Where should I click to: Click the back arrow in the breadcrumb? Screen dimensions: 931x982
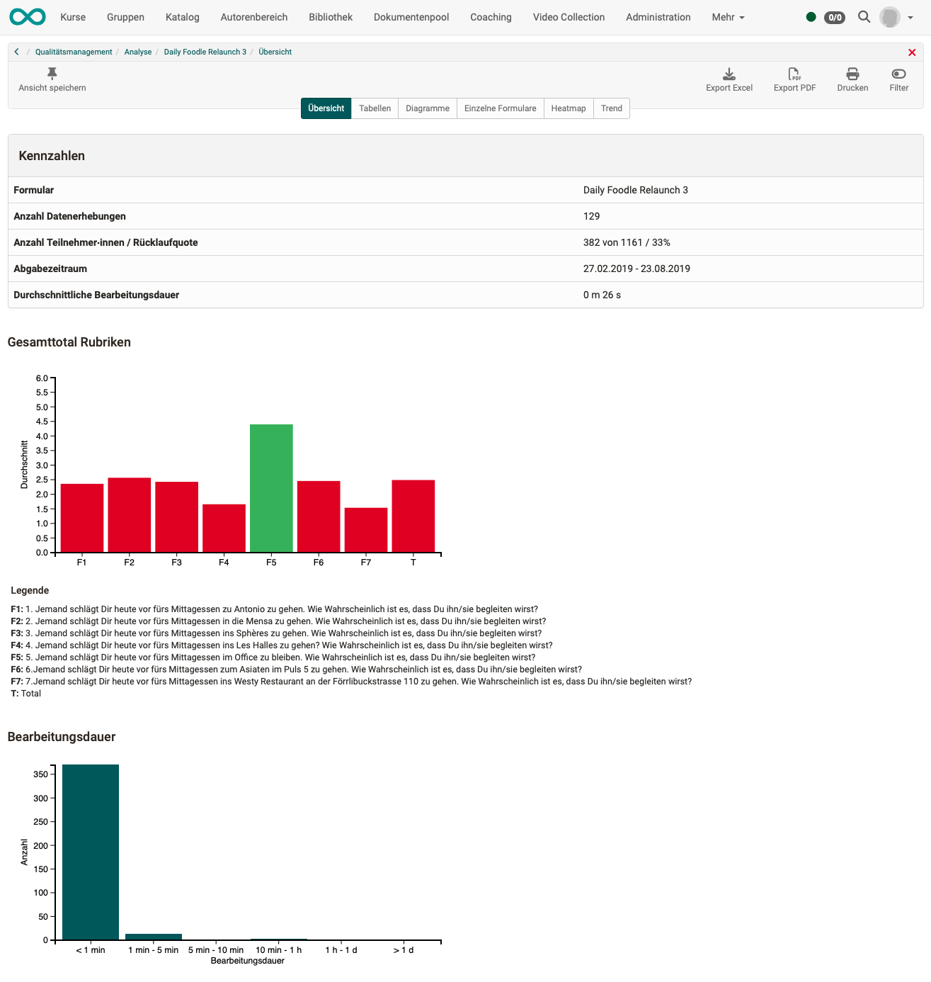click(x=16, y=51)
